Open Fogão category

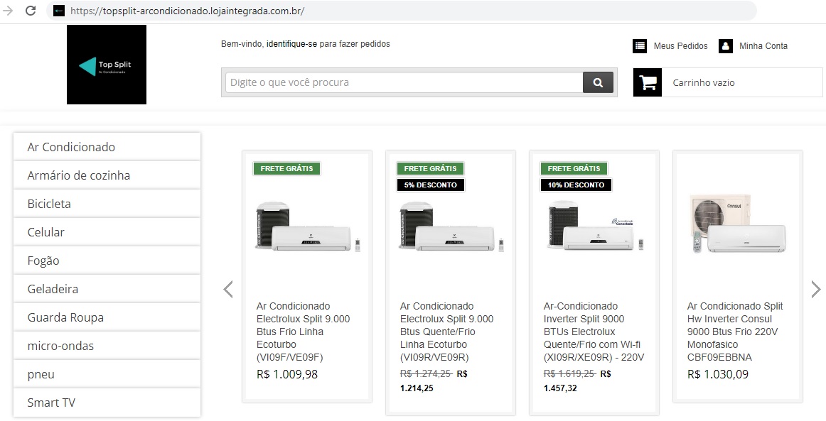pyautogui.click(x=107, y=261)
